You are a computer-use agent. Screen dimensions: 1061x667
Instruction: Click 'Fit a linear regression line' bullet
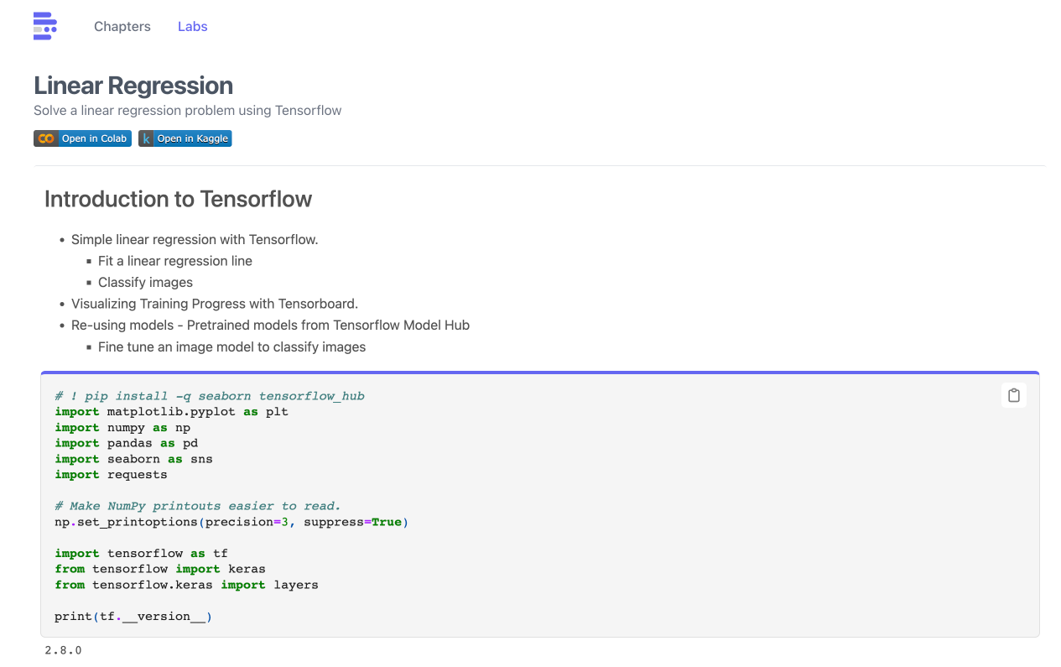pos(175,261)
